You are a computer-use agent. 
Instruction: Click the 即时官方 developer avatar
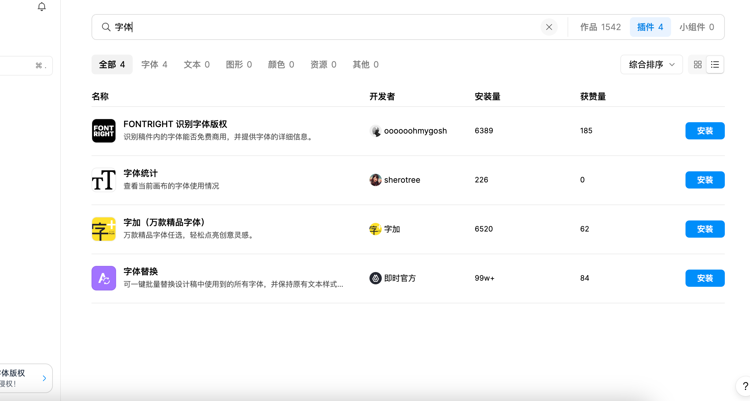pyautogui.click(x=375, y=278)
